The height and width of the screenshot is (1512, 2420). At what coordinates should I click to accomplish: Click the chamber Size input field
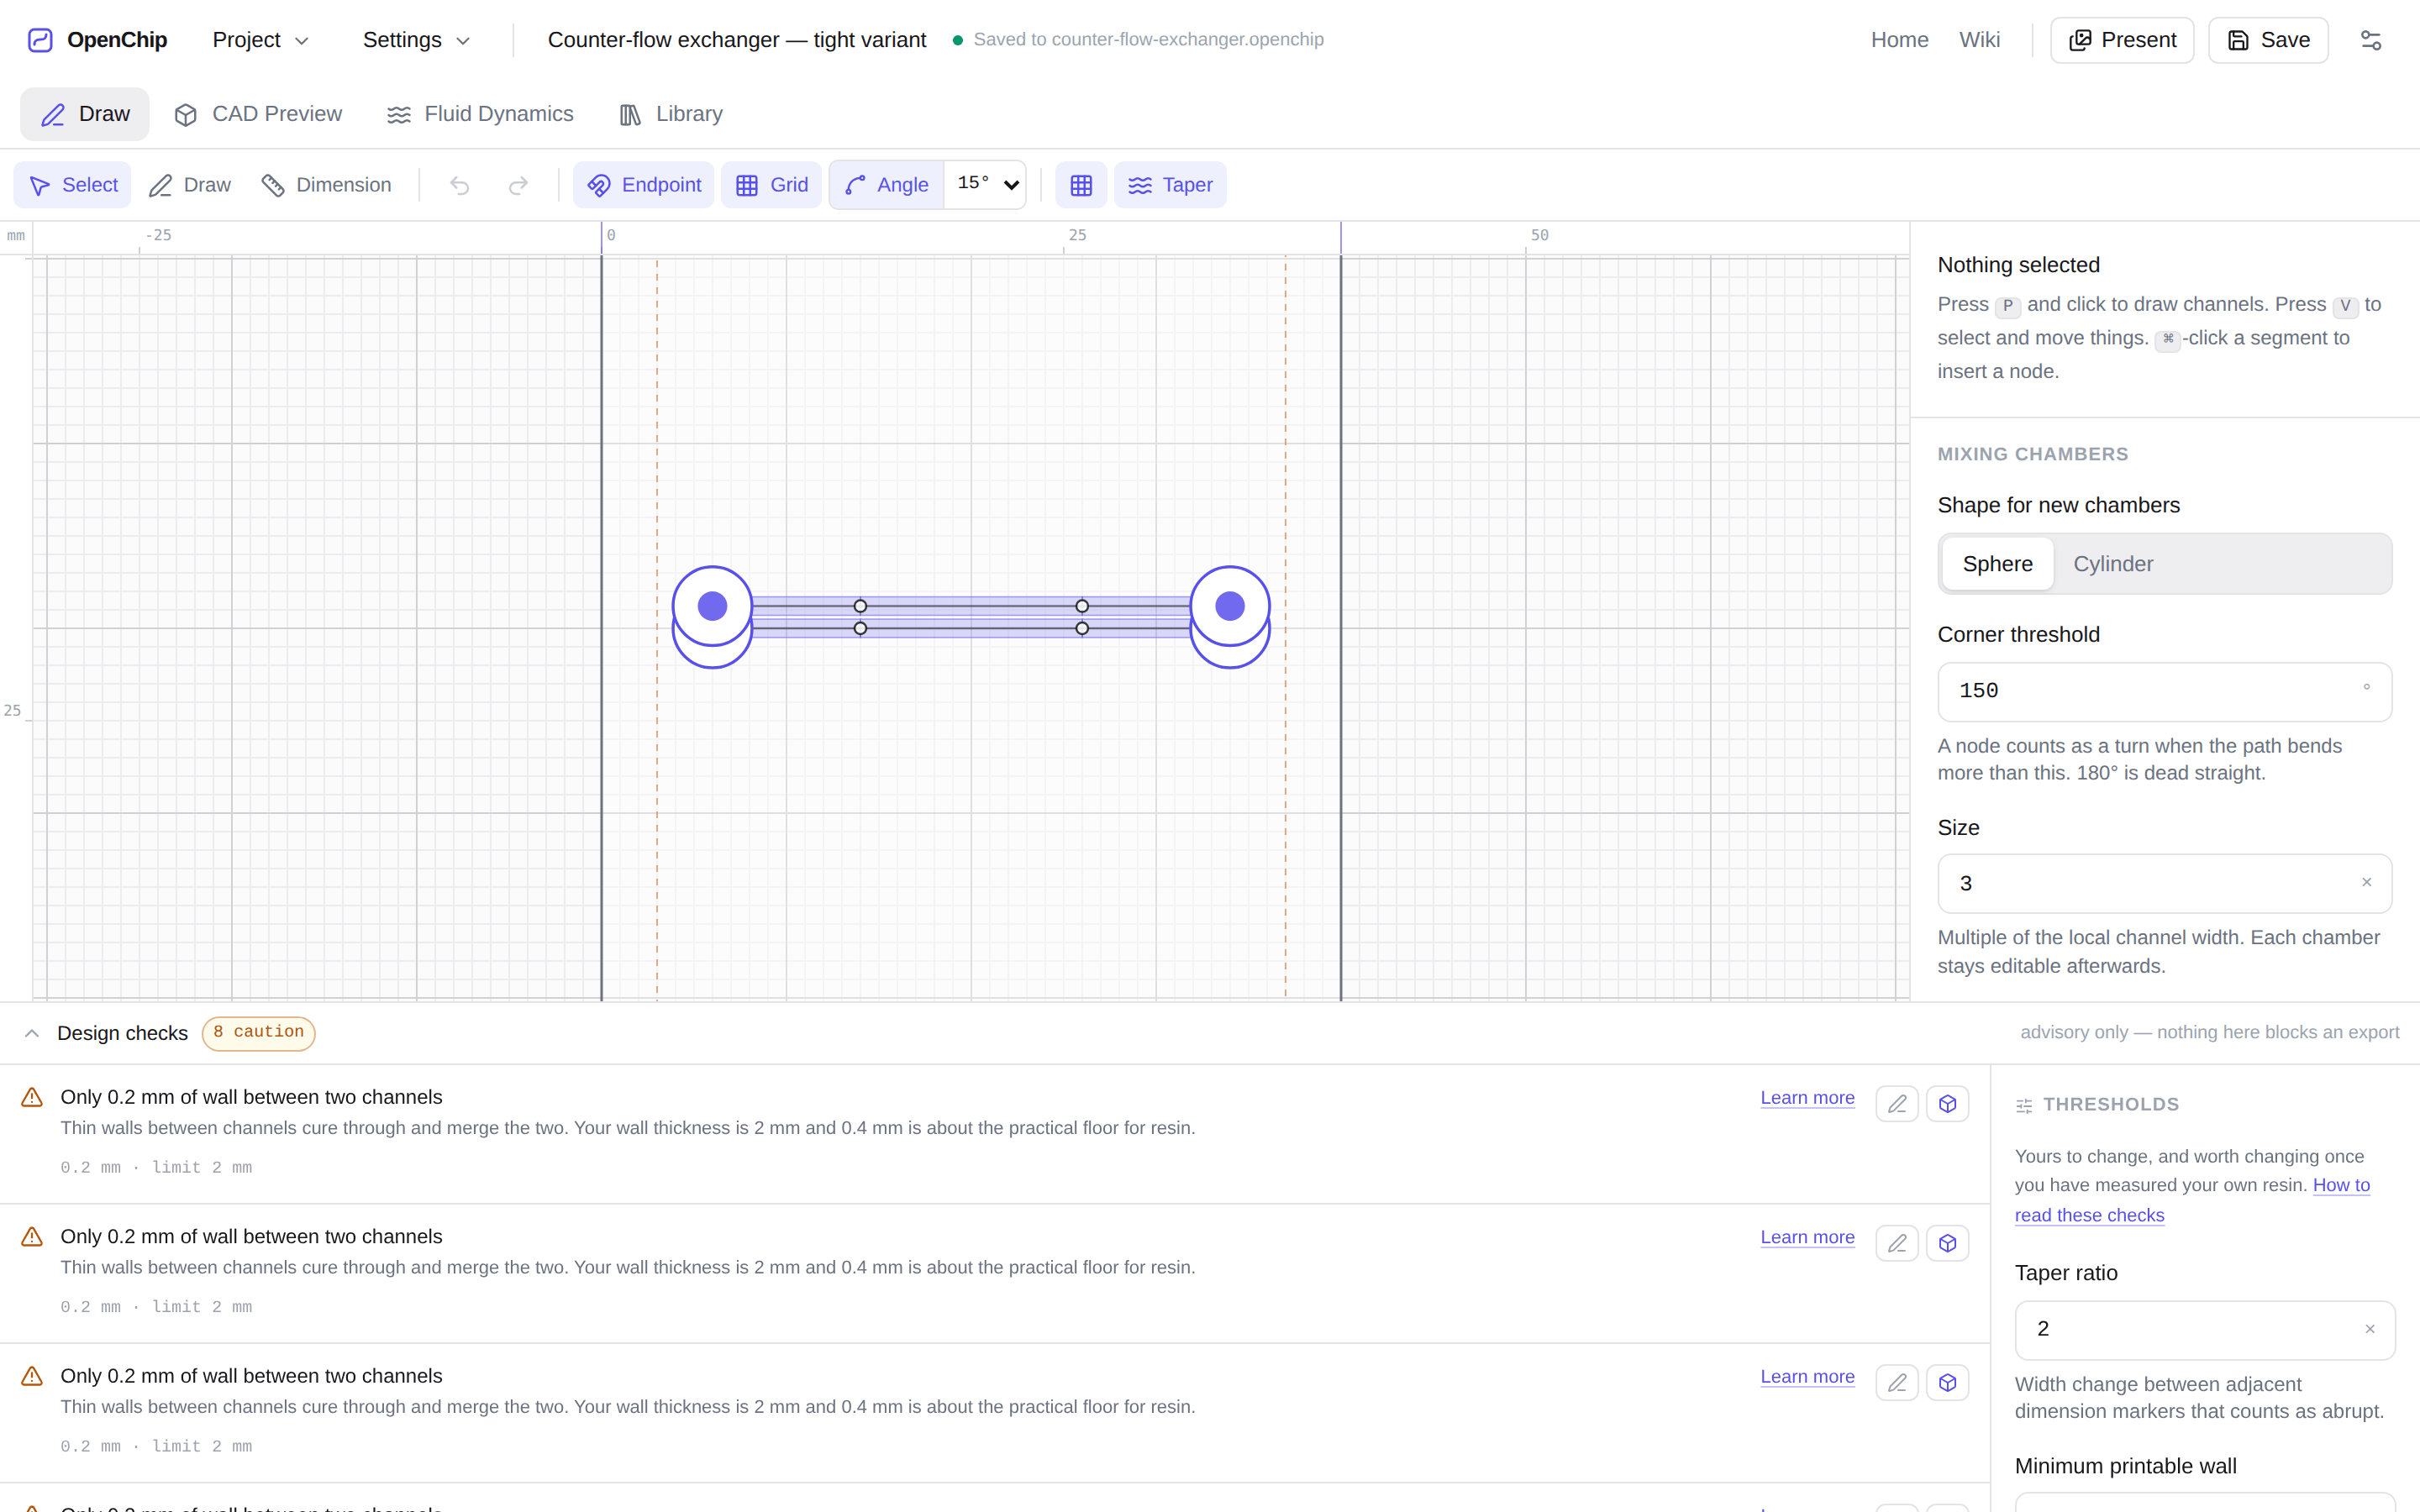2165,883
